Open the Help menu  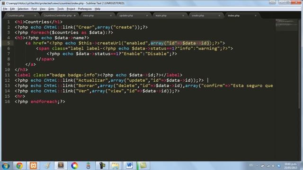pos(98,9)
